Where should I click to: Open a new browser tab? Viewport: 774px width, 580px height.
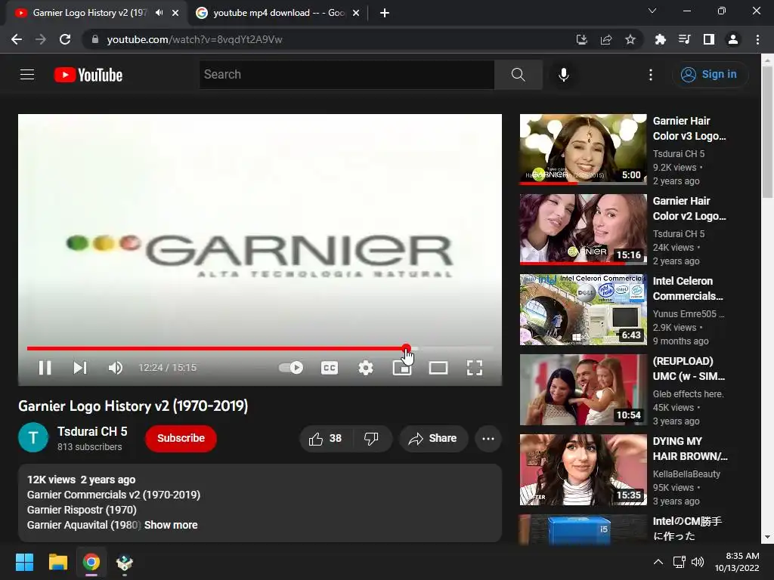coord(385,14)
